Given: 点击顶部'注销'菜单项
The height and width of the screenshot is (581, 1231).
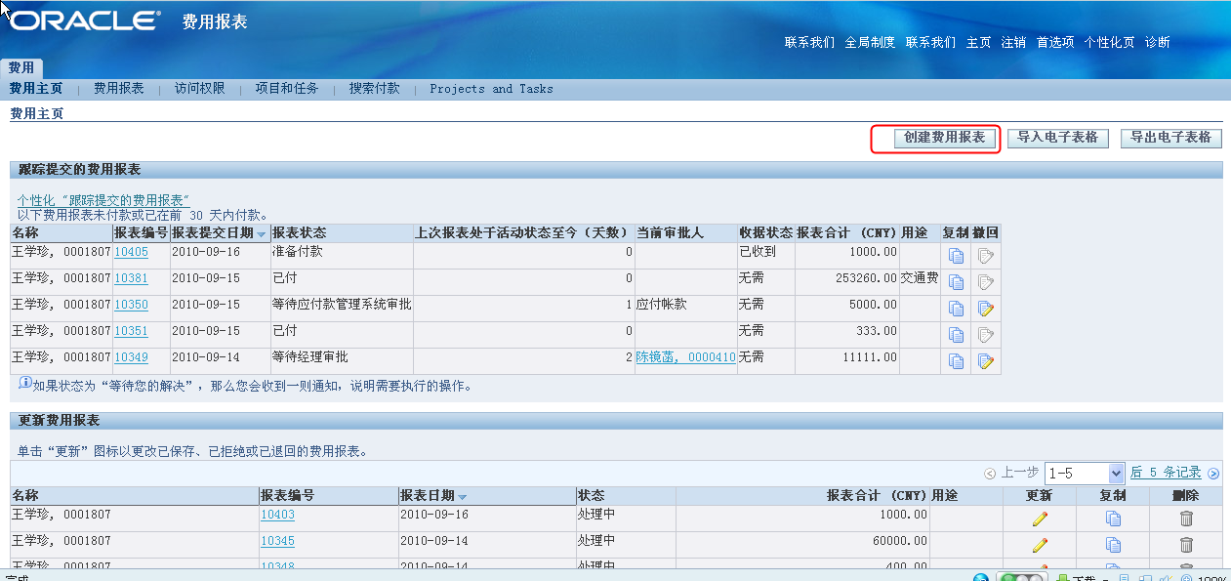Looking at the screenshot, I should pyautogui.click(x=1013, y=42).
